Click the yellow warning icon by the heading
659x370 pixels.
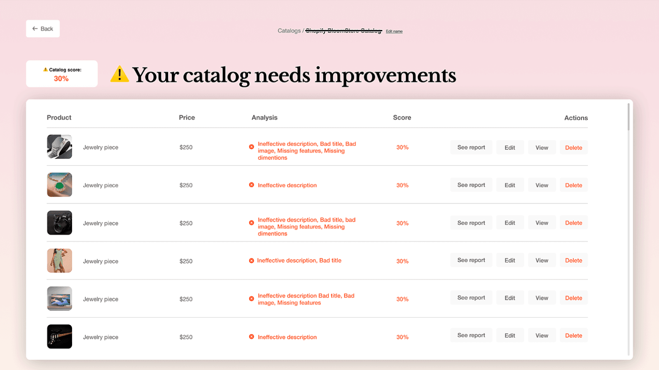[119, 74]
